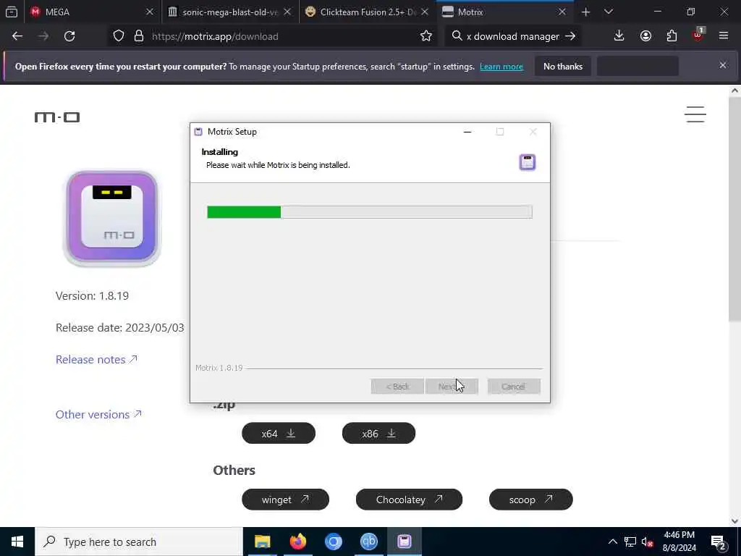Click the 'x download manager' search box
Screen dimensions: 741x556
coord(513,36)
